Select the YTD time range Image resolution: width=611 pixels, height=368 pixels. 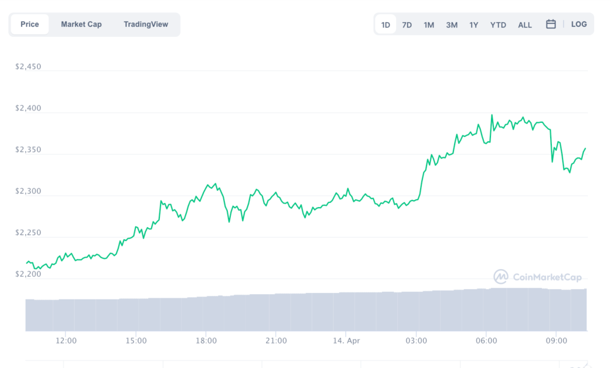[498, 25]
